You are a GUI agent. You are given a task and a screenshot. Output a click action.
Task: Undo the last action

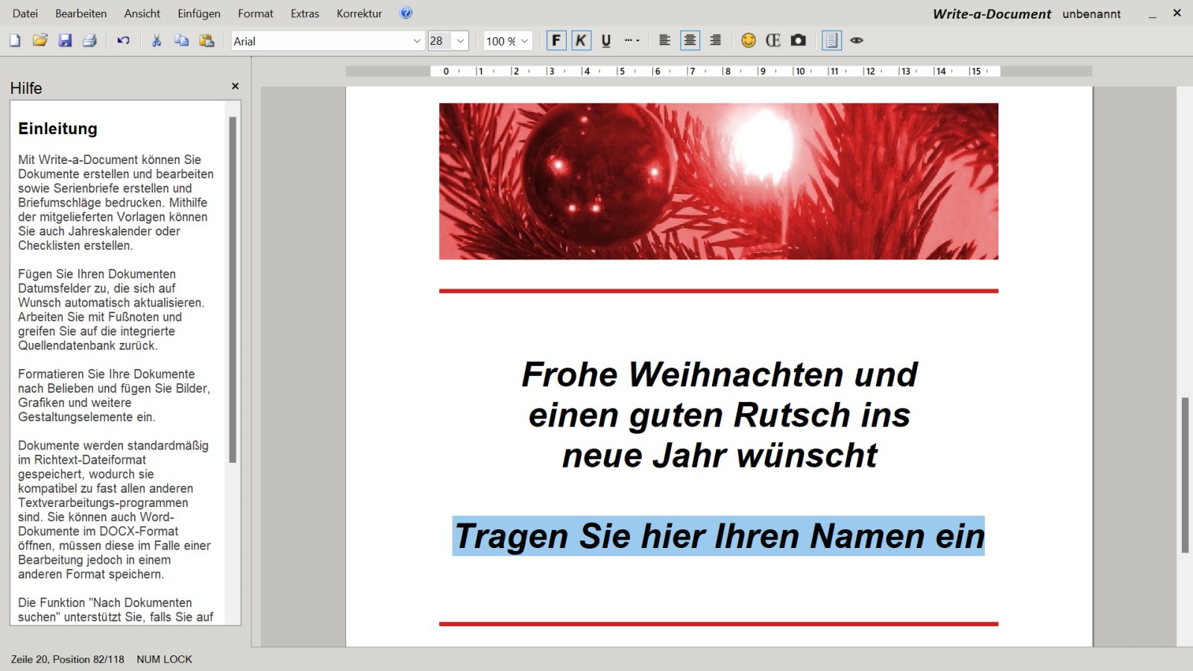[124, 41]
